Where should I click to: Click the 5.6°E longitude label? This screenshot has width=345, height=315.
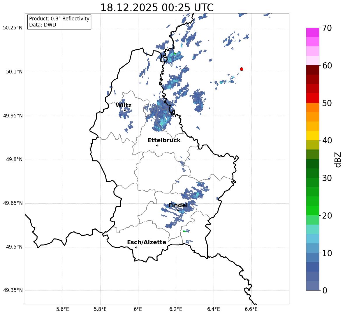click(x=63, y=309)
